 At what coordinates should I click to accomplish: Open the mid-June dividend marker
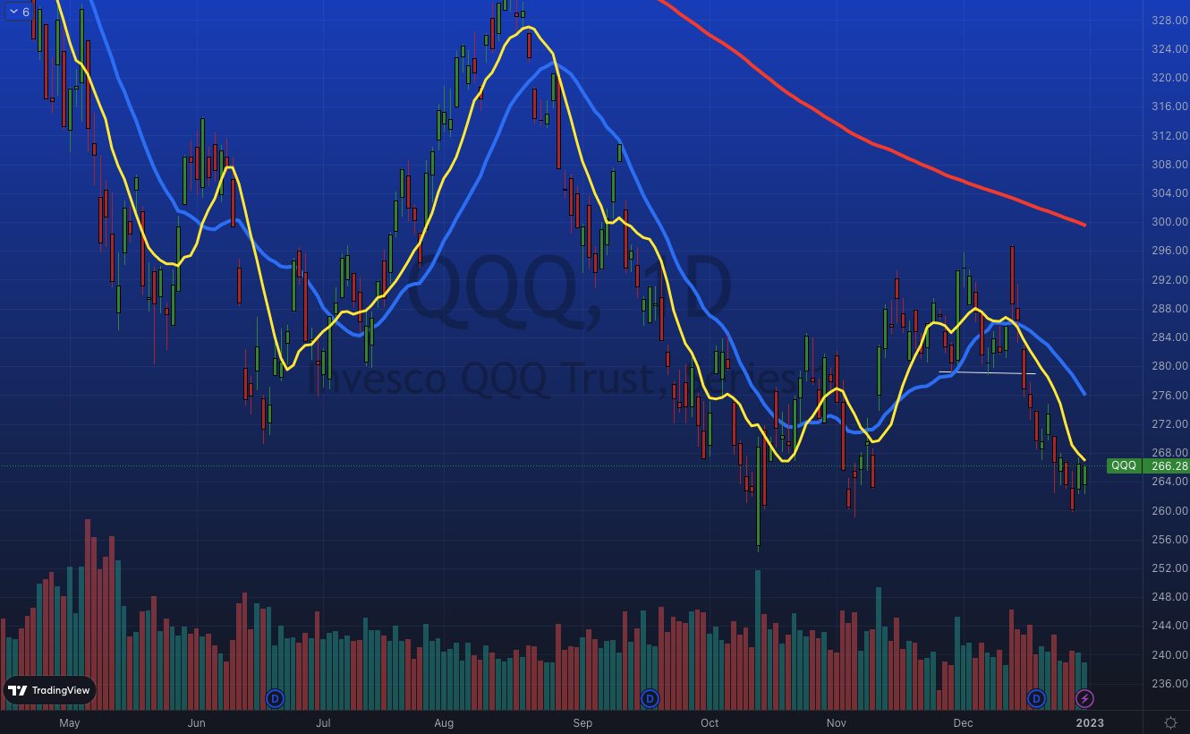pos(275,698)
